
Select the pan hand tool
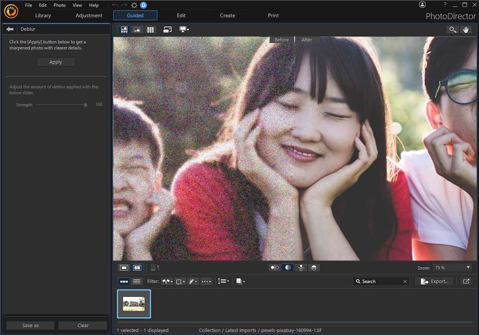point(466,29)
